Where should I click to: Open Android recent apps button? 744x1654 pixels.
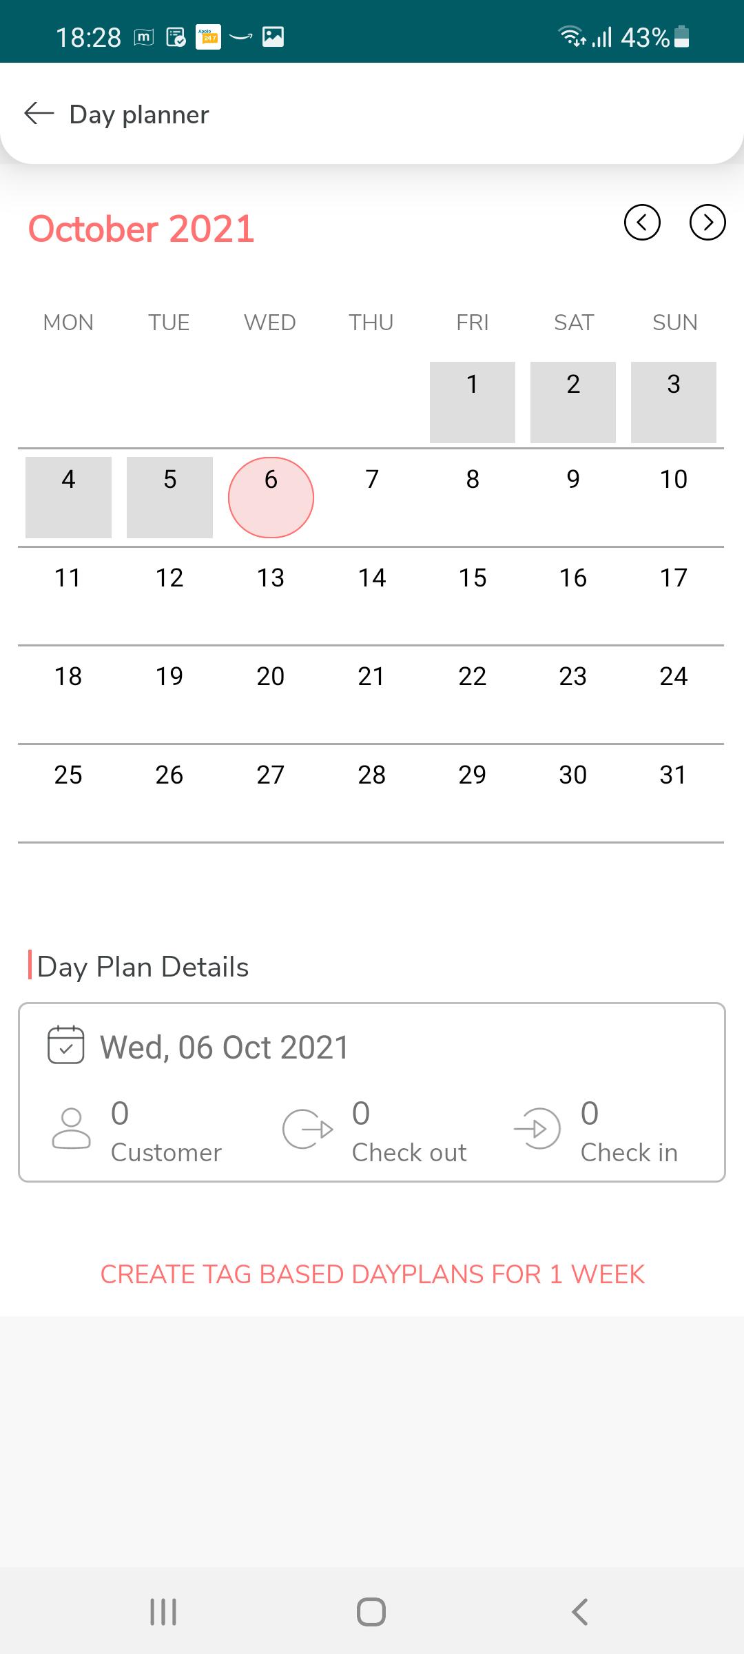point(163,1612)
